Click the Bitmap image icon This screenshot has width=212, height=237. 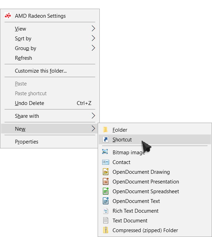[x=105, y=152]
